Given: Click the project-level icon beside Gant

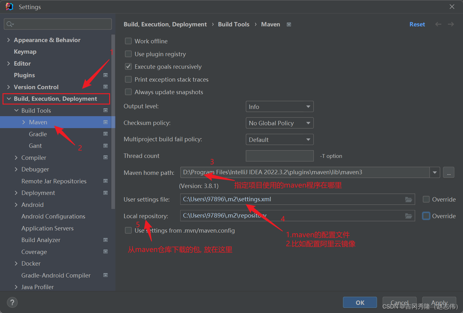Looking at the screenshot, I should [x=106, y=146].
